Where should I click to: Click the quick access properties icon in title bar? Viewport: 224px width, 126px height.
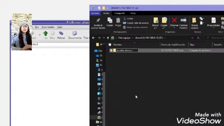pyautogui.click(x=99, y=8)
